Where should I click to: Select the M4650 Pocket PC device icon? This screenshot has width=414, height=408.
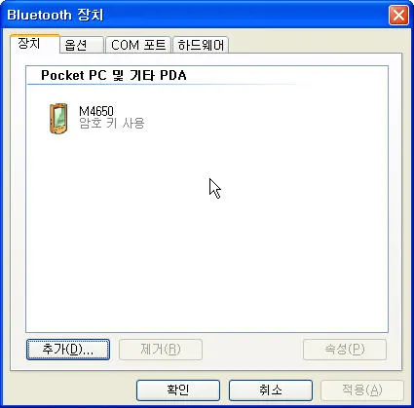[58, 118]
